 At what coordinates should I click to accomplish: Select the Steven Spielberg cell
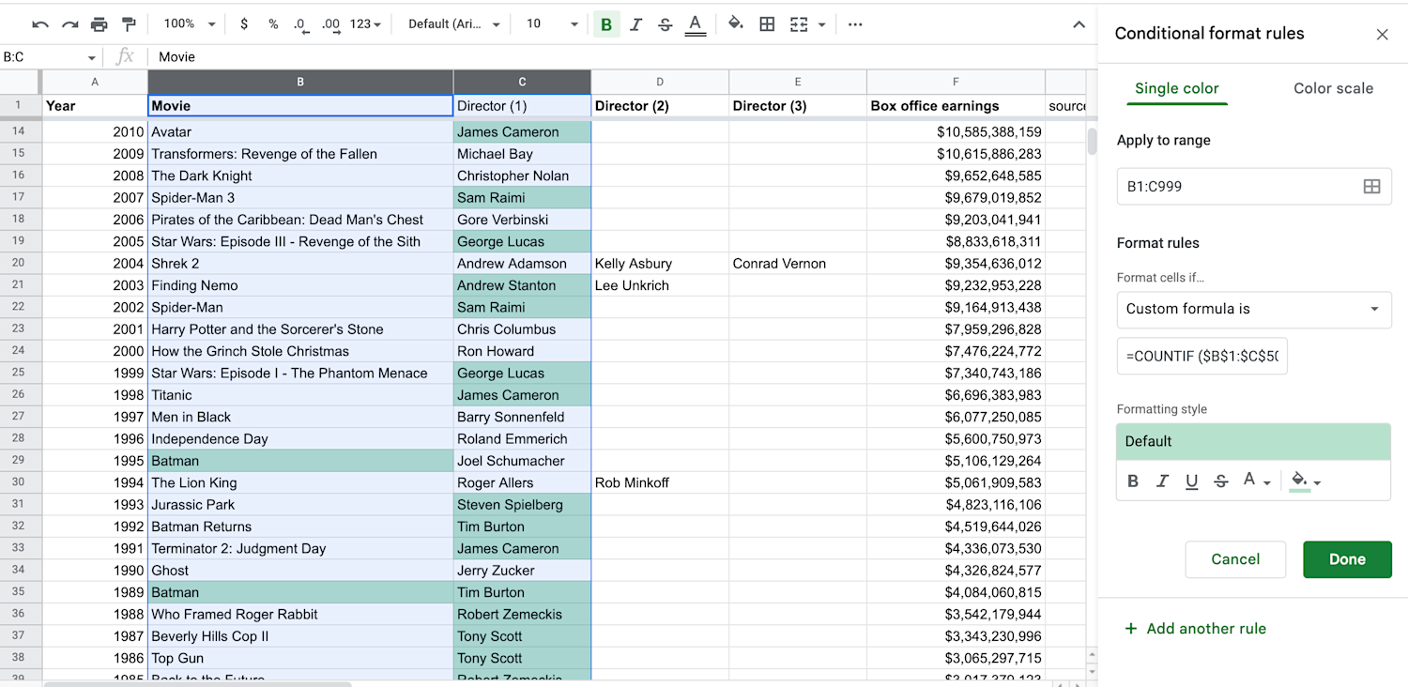point(522,505)
